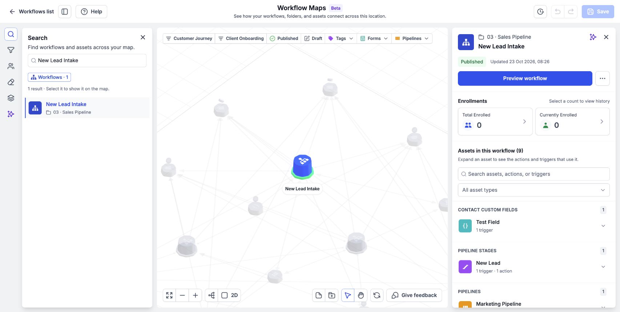Open the Tags dropdown

coord(341,39)
